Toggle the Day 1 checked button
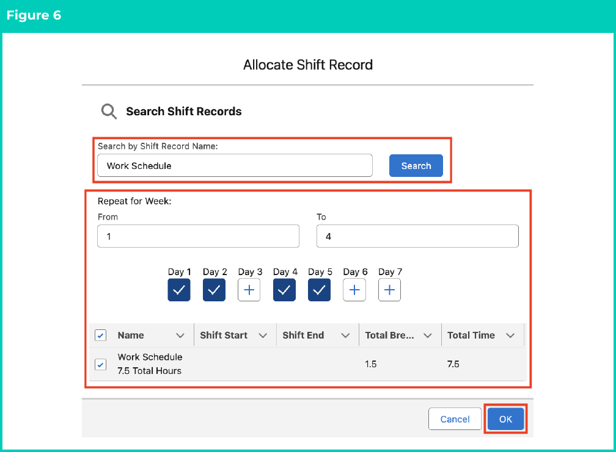This screenshot has height=452, width=616. pos(179,290)
